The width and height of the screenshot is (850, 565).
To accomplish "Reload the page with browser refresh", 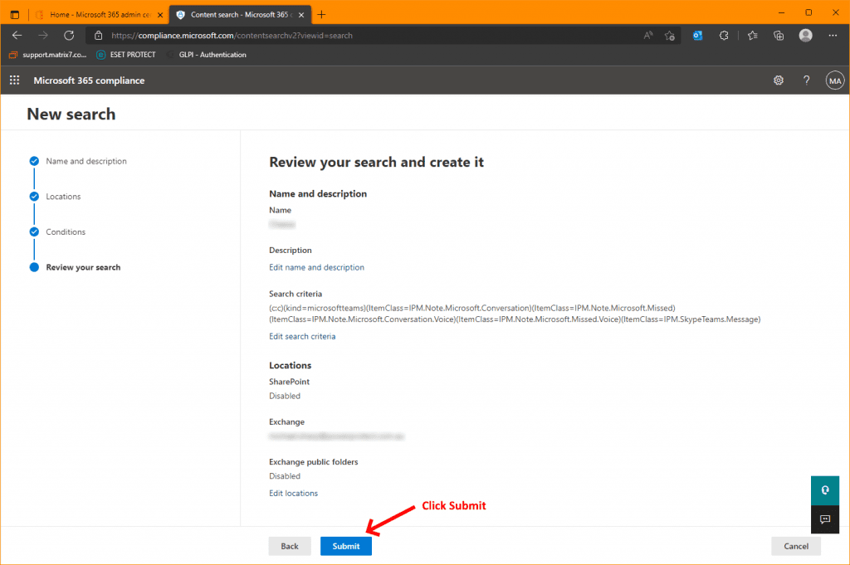I will [x=69, y=36].
